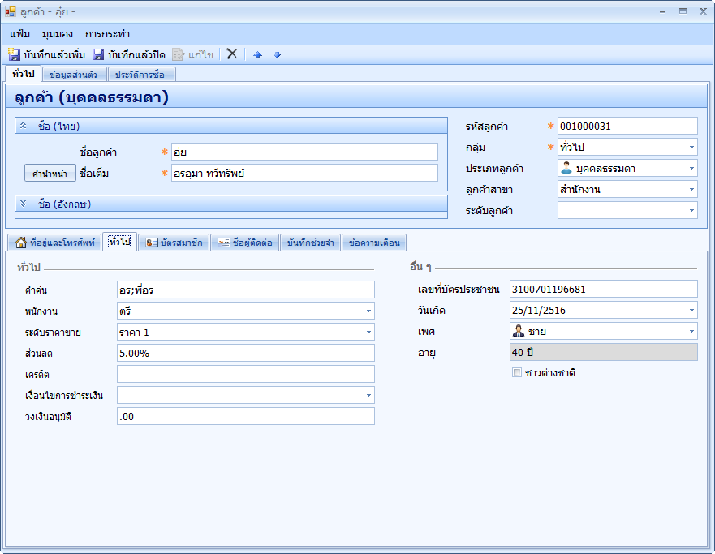Screen dimensions: 715x554
Task: Open the พนักงาน dropdown
Action: 368,311
